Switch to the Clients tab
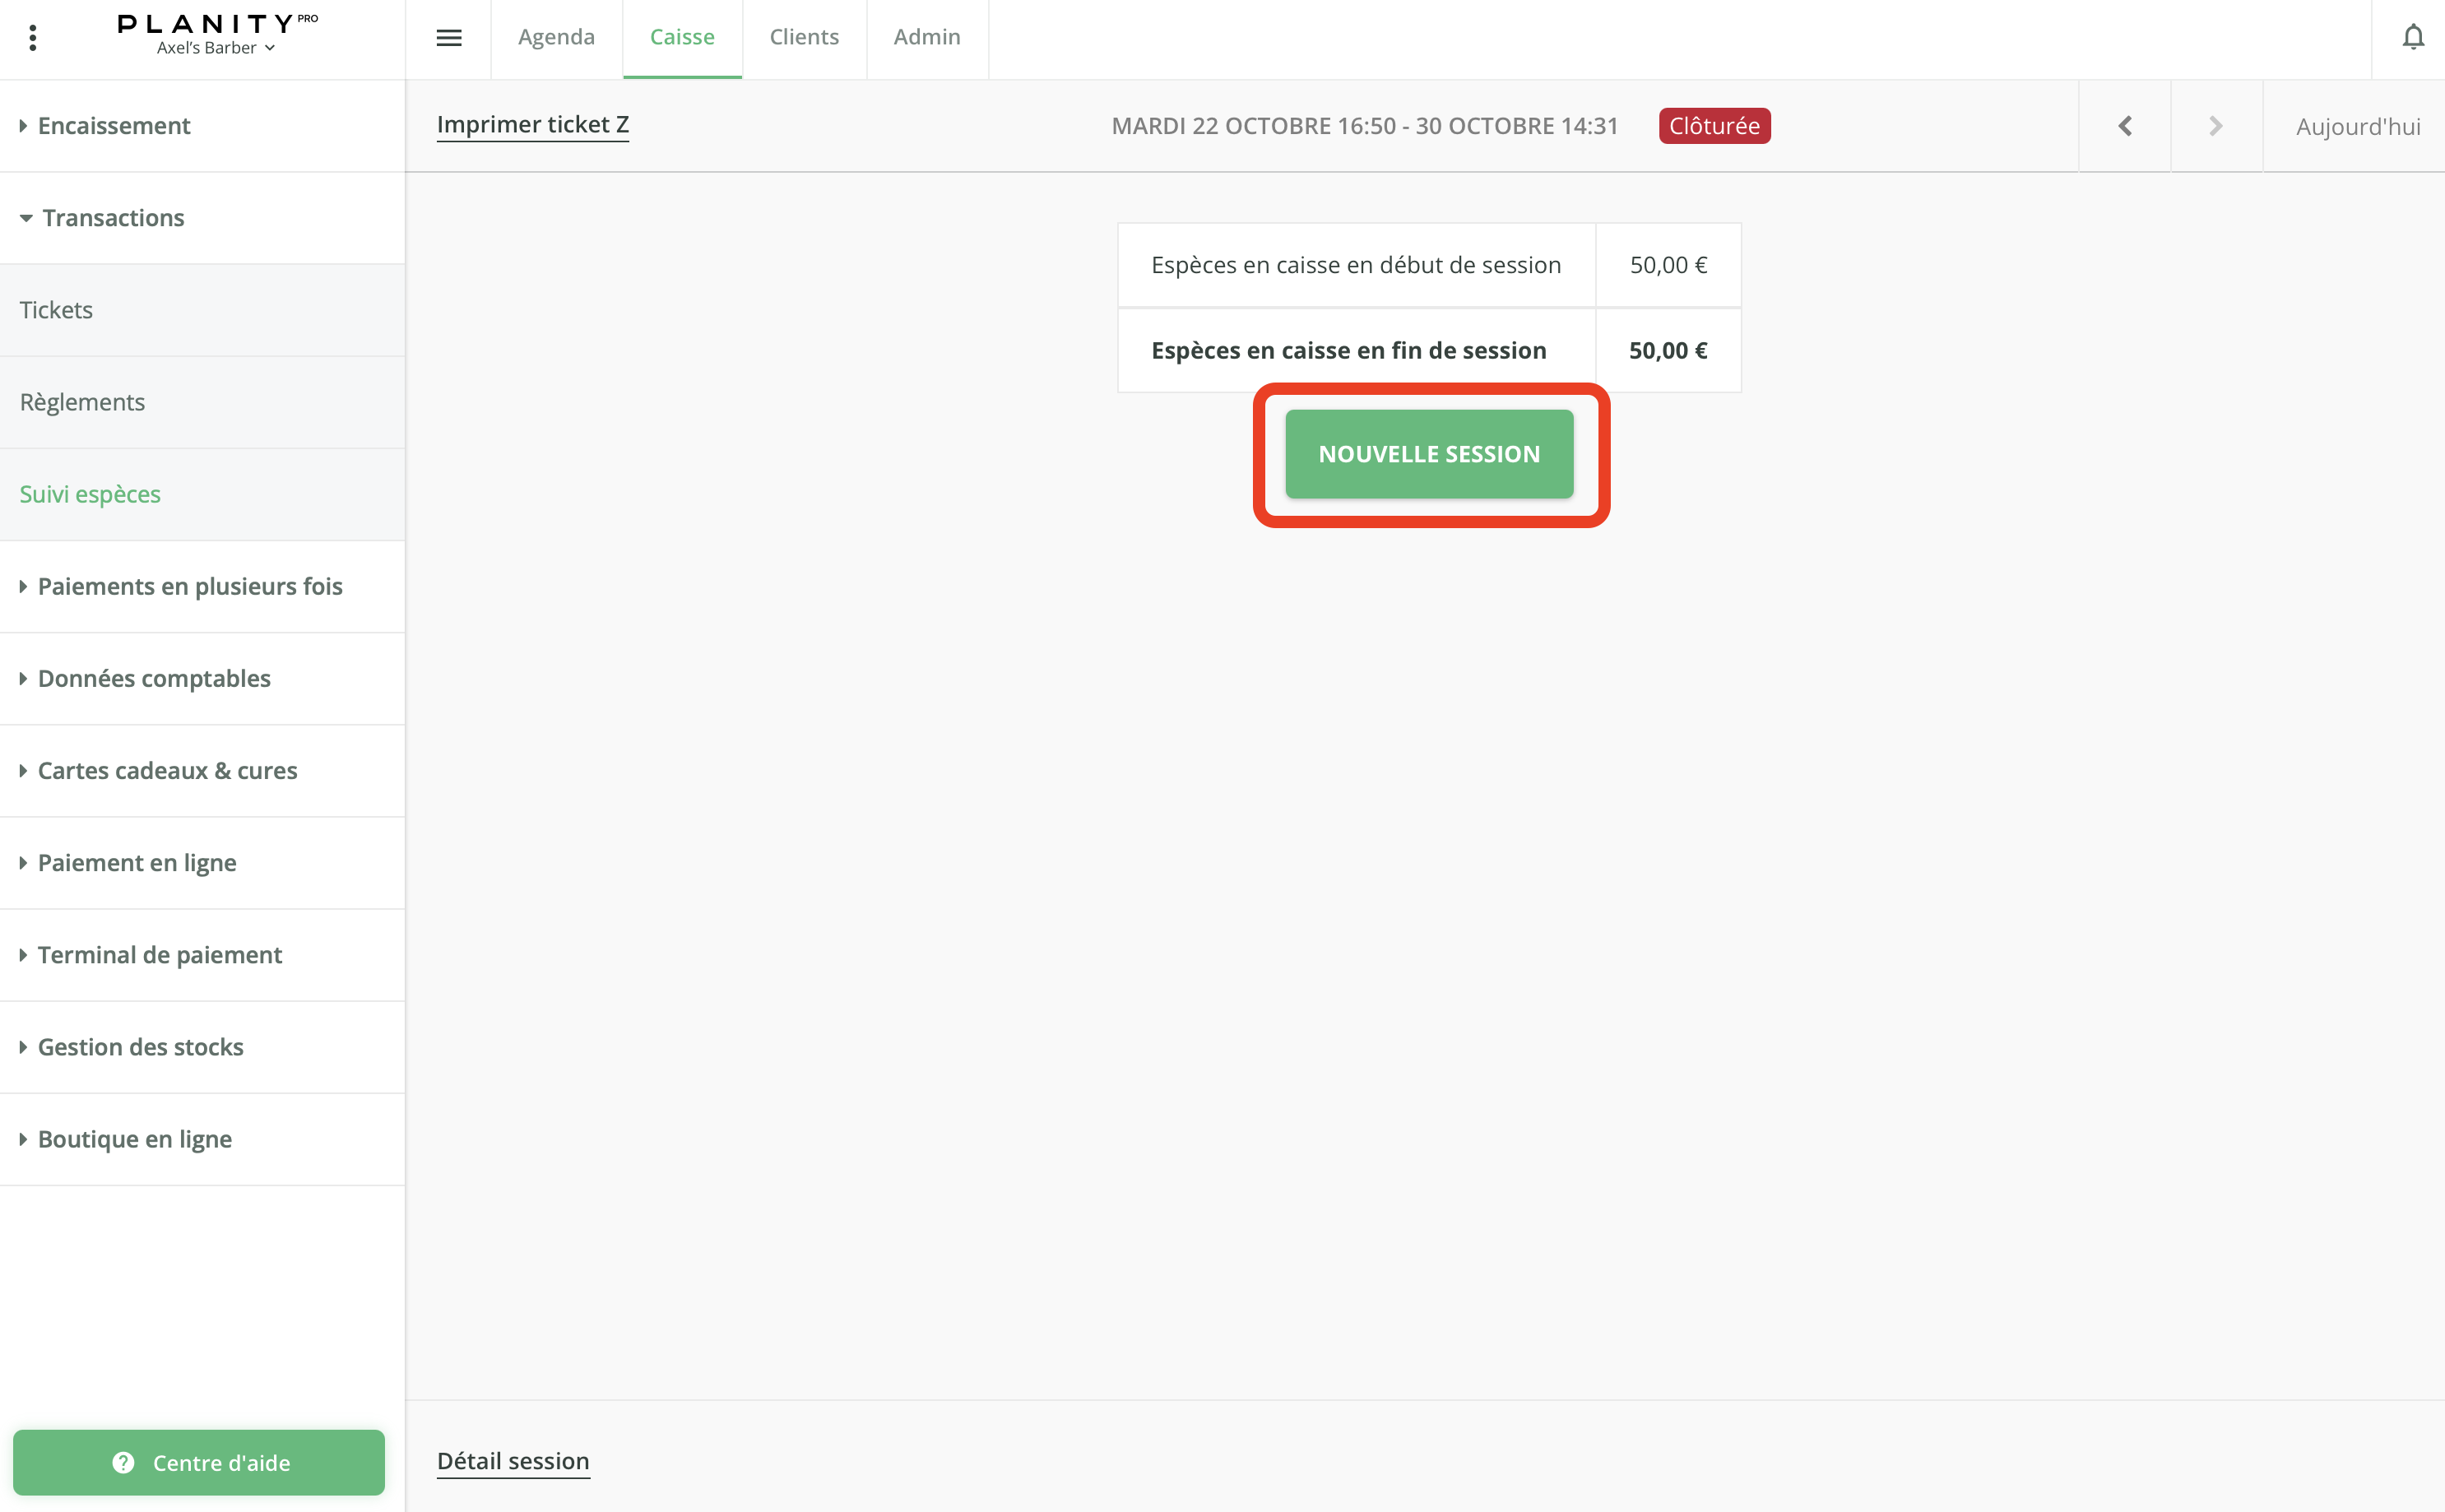Image resolution: width=2445 pixels, height=1512 pixels. 804,37
